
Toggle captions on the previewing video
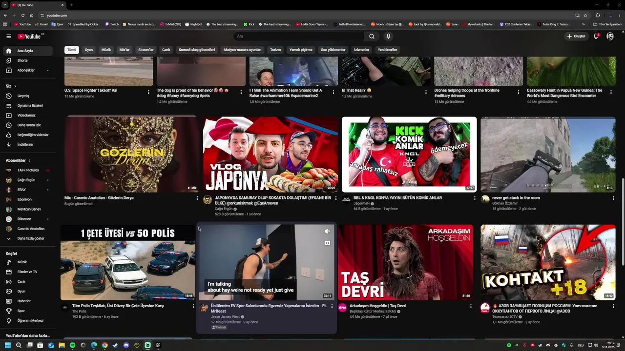click(327, 243)
